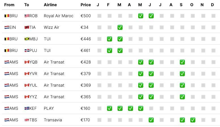This screenshot has height=127, width=220.
Task: Sort table by Price column header
Action: pos(86,5)
